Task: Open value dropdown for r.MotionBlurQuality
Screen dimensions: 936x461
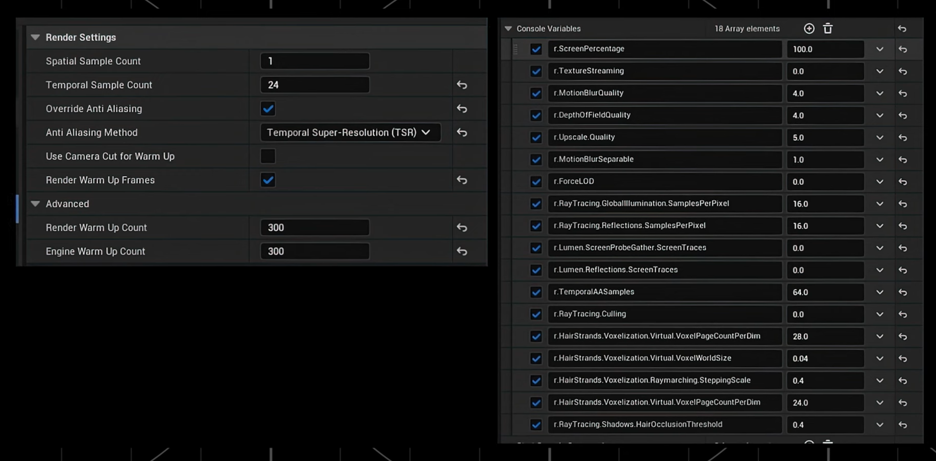Action: (x=880, y=93)
